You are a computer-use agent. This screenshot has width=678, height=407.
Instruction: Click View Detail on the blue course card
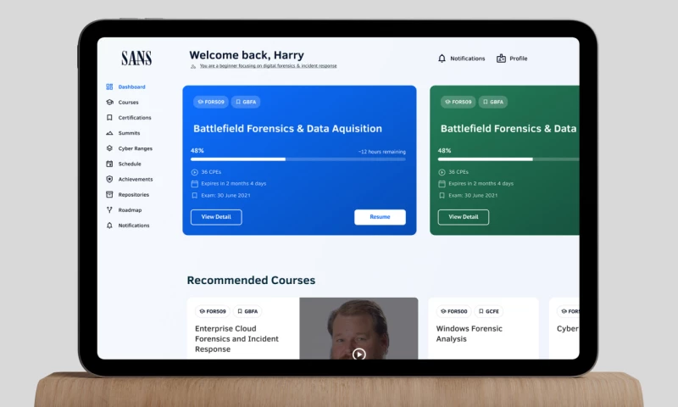[x=216, y=217]
